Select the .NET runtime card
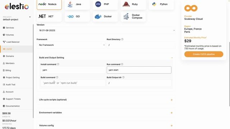Screen dimensions: 230x129 [x=49, y=16]
